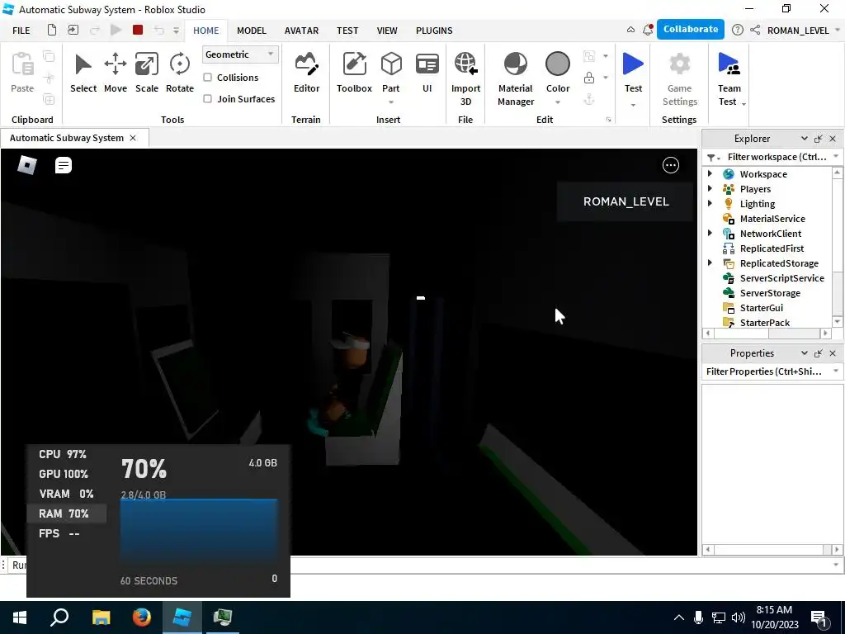Choose the Scale tool

147,64
